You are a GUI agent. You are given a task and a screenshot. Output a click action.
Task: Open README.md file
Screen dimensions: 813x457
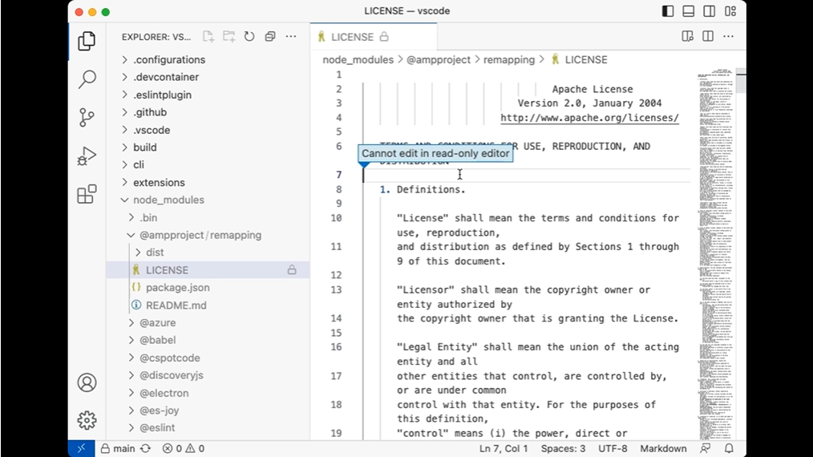pyautogui.click(x=208, y=305)
